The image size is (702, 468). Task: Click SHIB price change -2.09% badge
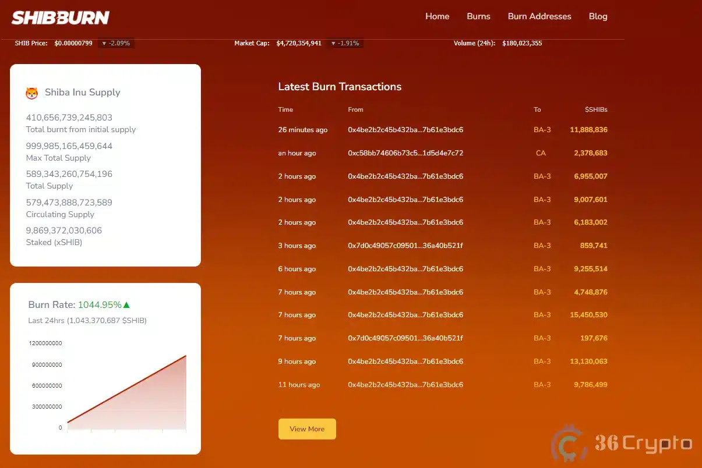tap(116, 43)
